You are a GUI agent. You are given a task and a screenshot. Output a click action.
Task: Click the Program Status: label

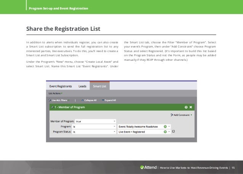62,132
